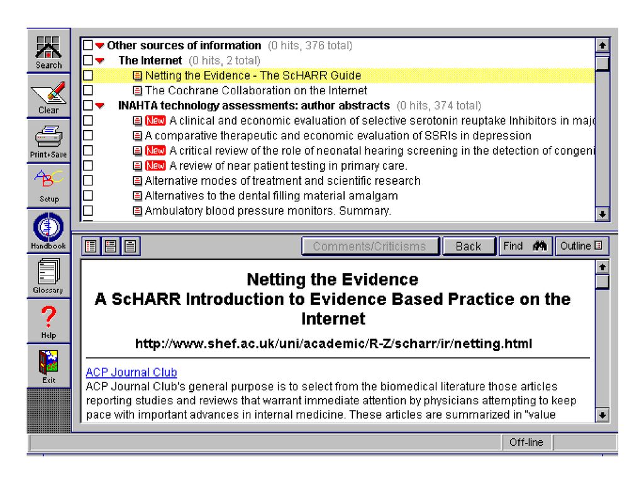Click the results list scrollbar thumb
Screen dimensions: 644x483
602,64
